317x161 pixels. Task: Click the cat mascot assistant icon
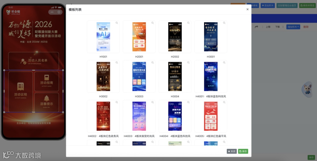point(308,89)
